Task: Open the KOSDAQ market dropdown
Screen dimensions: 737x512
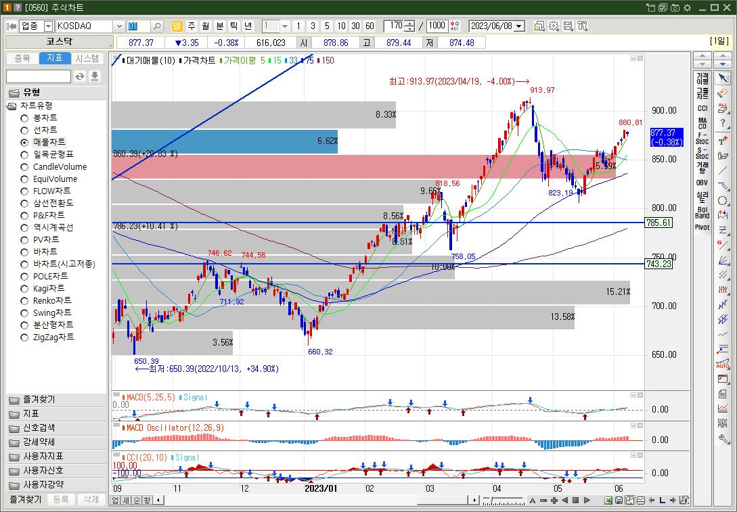Action: pos(119,26)
